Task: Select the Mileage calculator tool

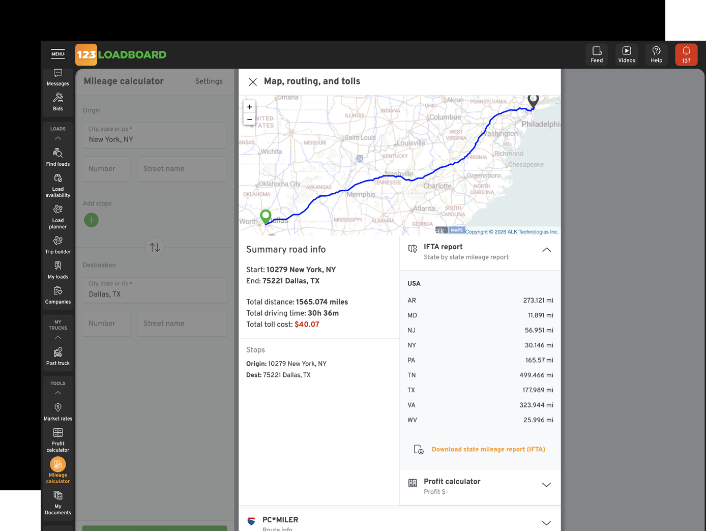Action: coord(58,470)
